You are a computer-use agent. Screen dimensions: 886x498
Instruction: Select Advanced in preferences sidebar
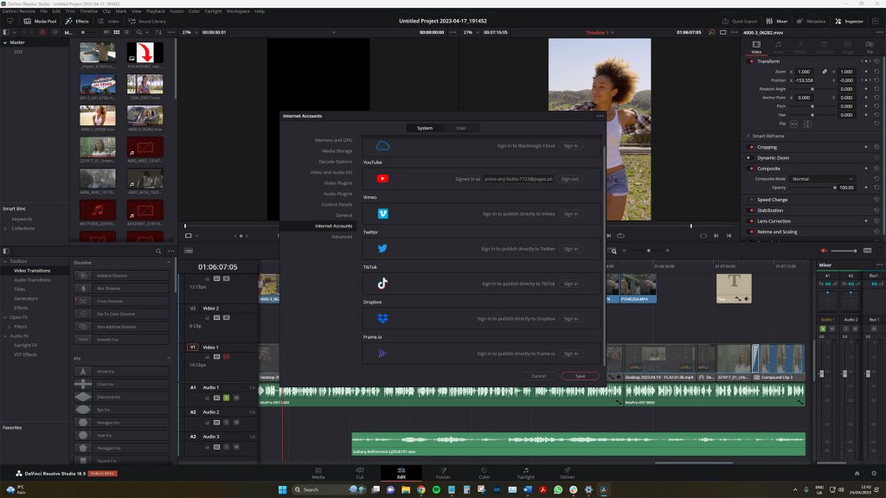(x=342, y=237)
